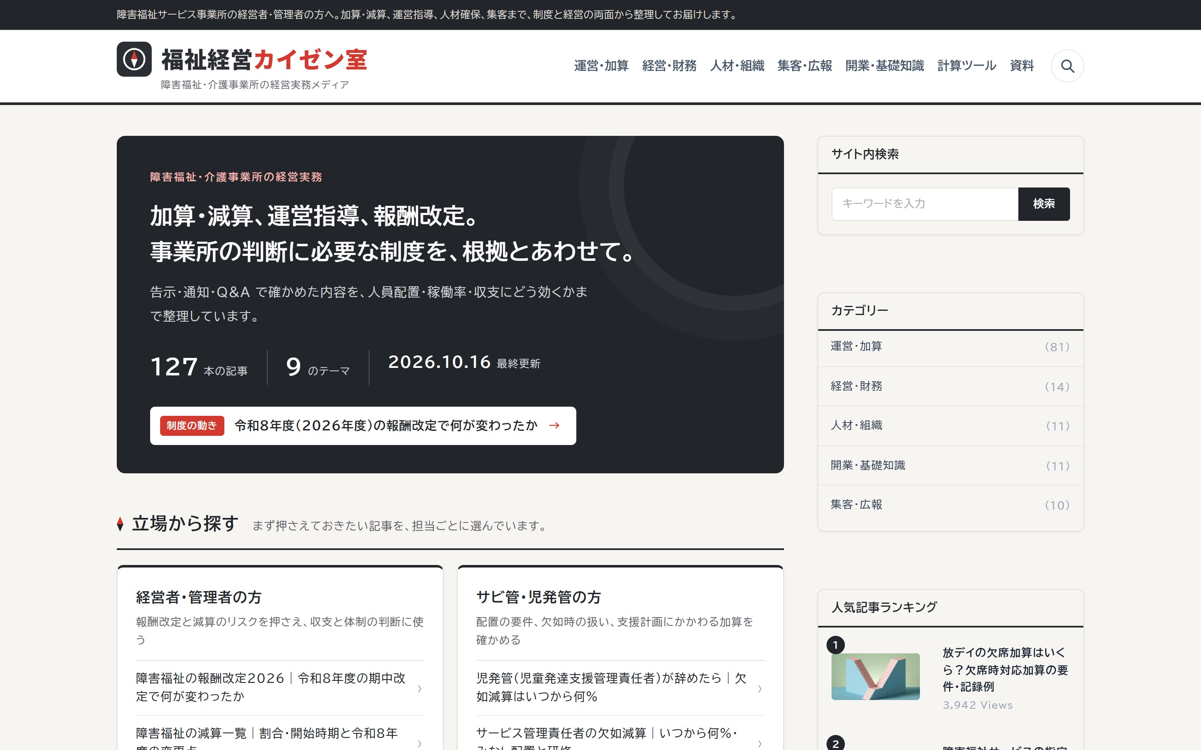Click the 制度の動き red label
1201x750 pixels.
(x=191, y=425)
